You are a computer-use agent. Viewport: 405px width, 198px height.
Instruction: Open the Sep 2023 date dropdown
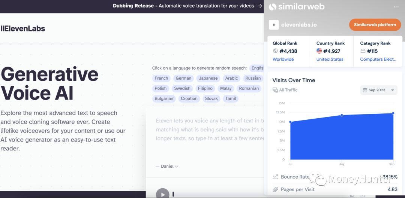coord(379,90)
